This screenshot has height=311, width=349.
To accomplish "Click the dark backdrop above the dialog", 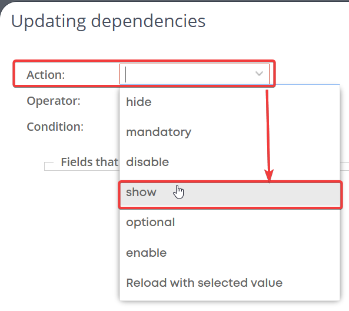I will click(x=174, y=1).
